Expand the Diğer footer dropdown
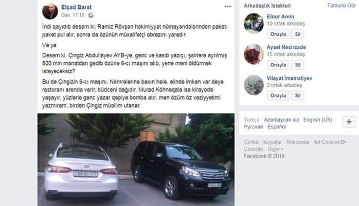 tap(276, 149)
